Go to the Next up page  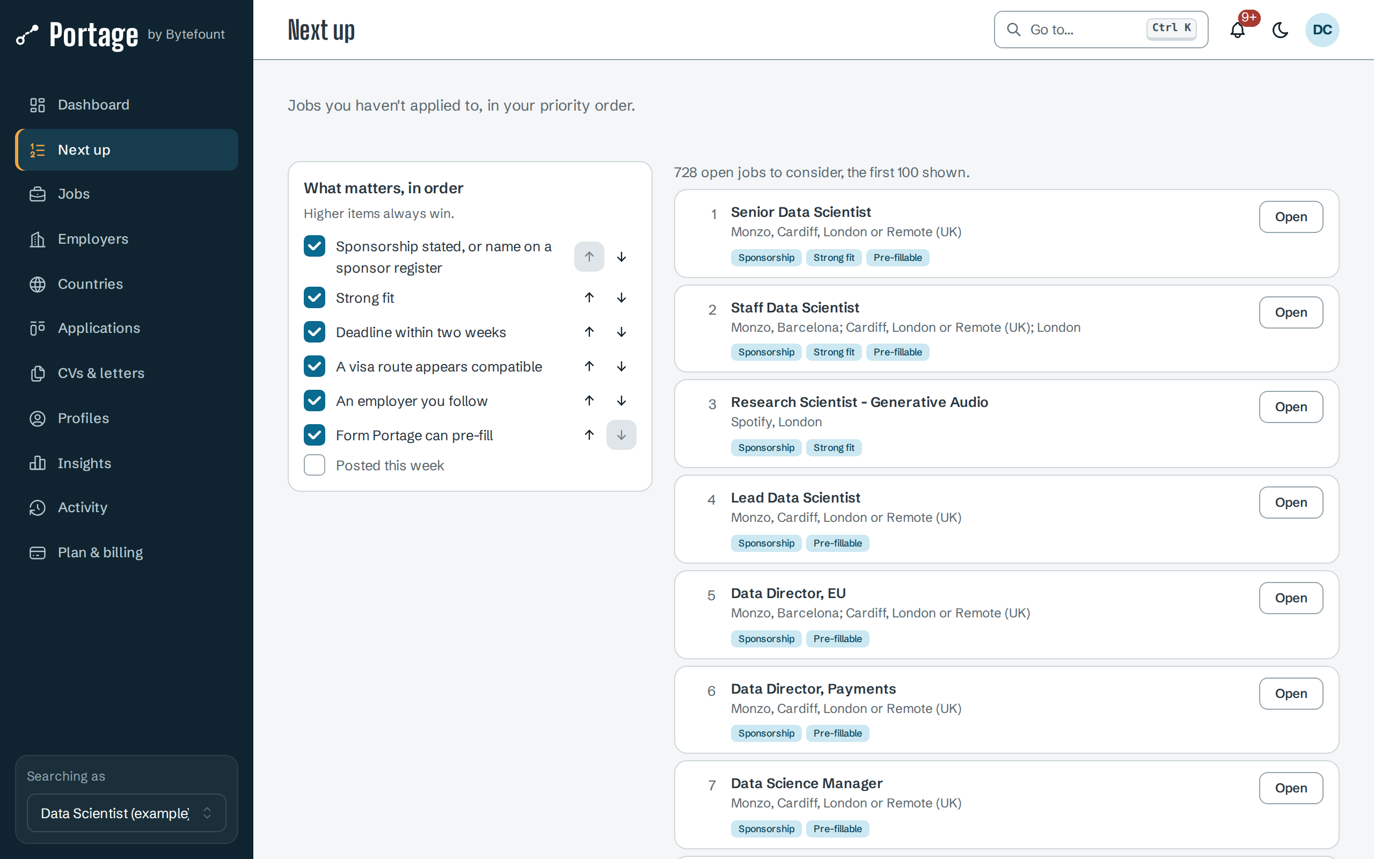point(126,150)
